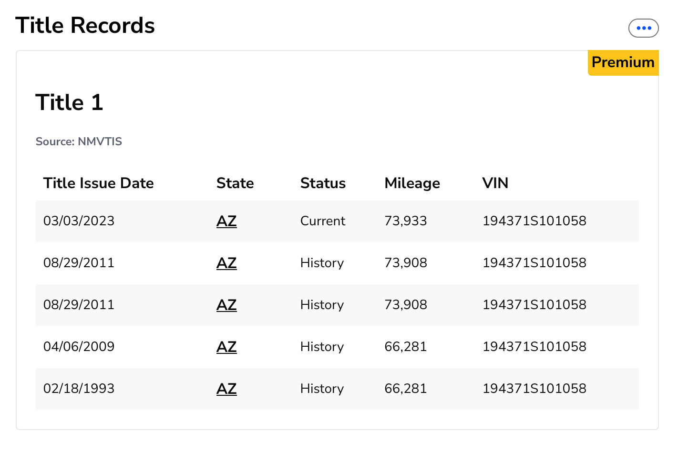Click the Mileage column header
The image size is (678, 462).
[x=412, y=183]
